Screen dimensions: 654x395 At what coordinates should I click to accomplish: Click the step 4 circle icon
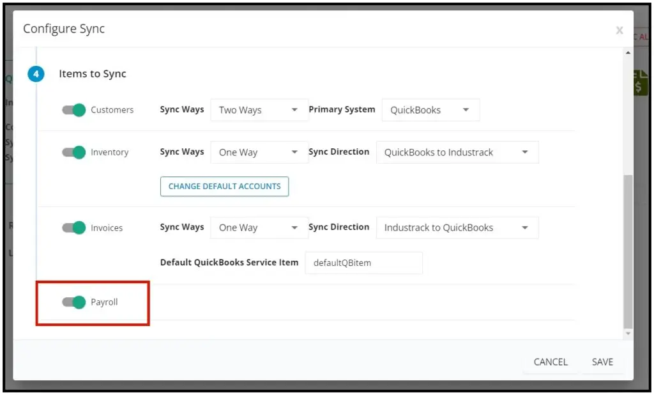[x=36, y=74]
